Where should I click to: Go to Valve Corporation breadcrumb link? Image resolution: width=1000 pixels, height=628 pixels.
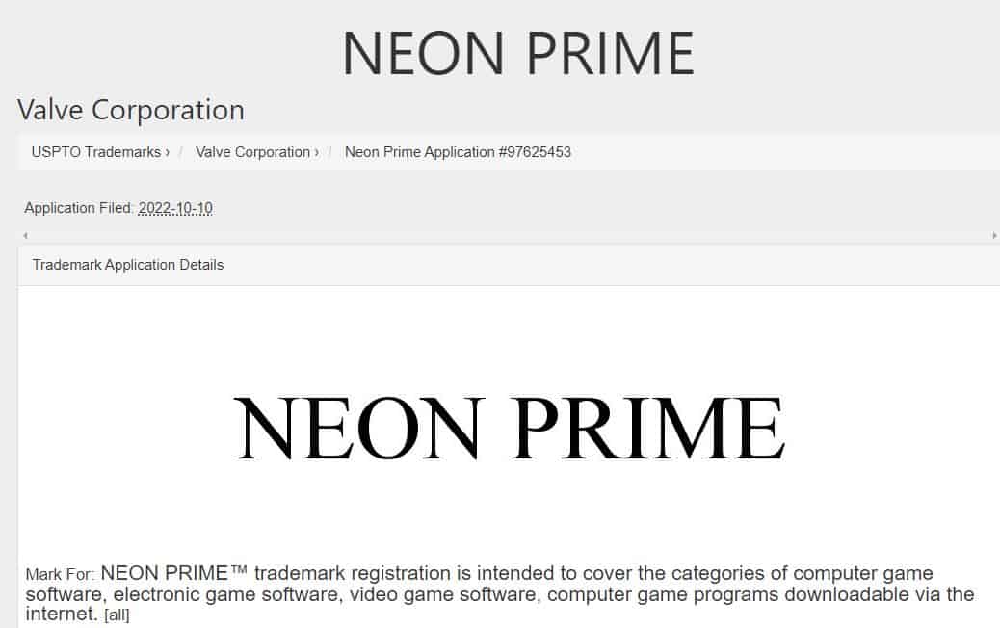252,152
